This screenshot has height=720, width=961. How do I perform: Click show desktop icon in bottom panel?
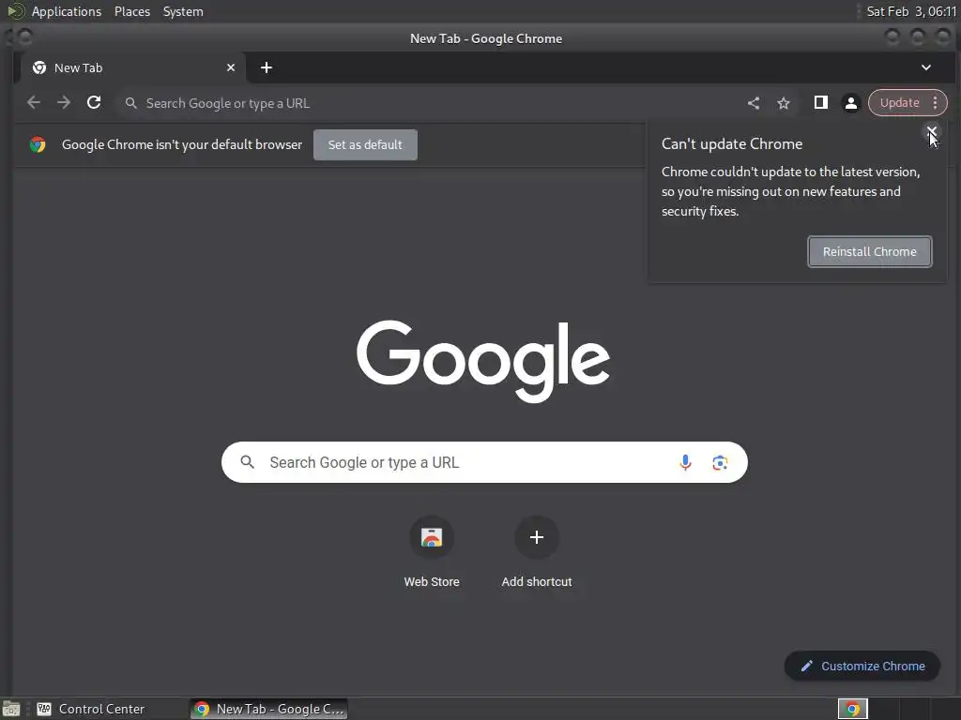pyautogui.click(x=11, y=709)
